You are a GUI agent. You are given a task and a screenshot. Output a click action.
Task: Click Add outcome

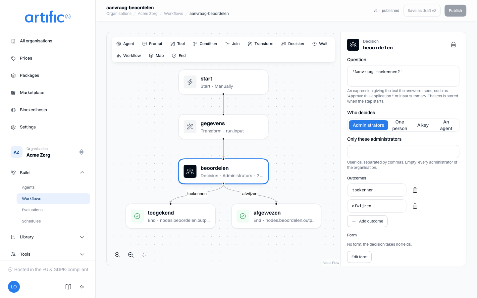(367, 221)
